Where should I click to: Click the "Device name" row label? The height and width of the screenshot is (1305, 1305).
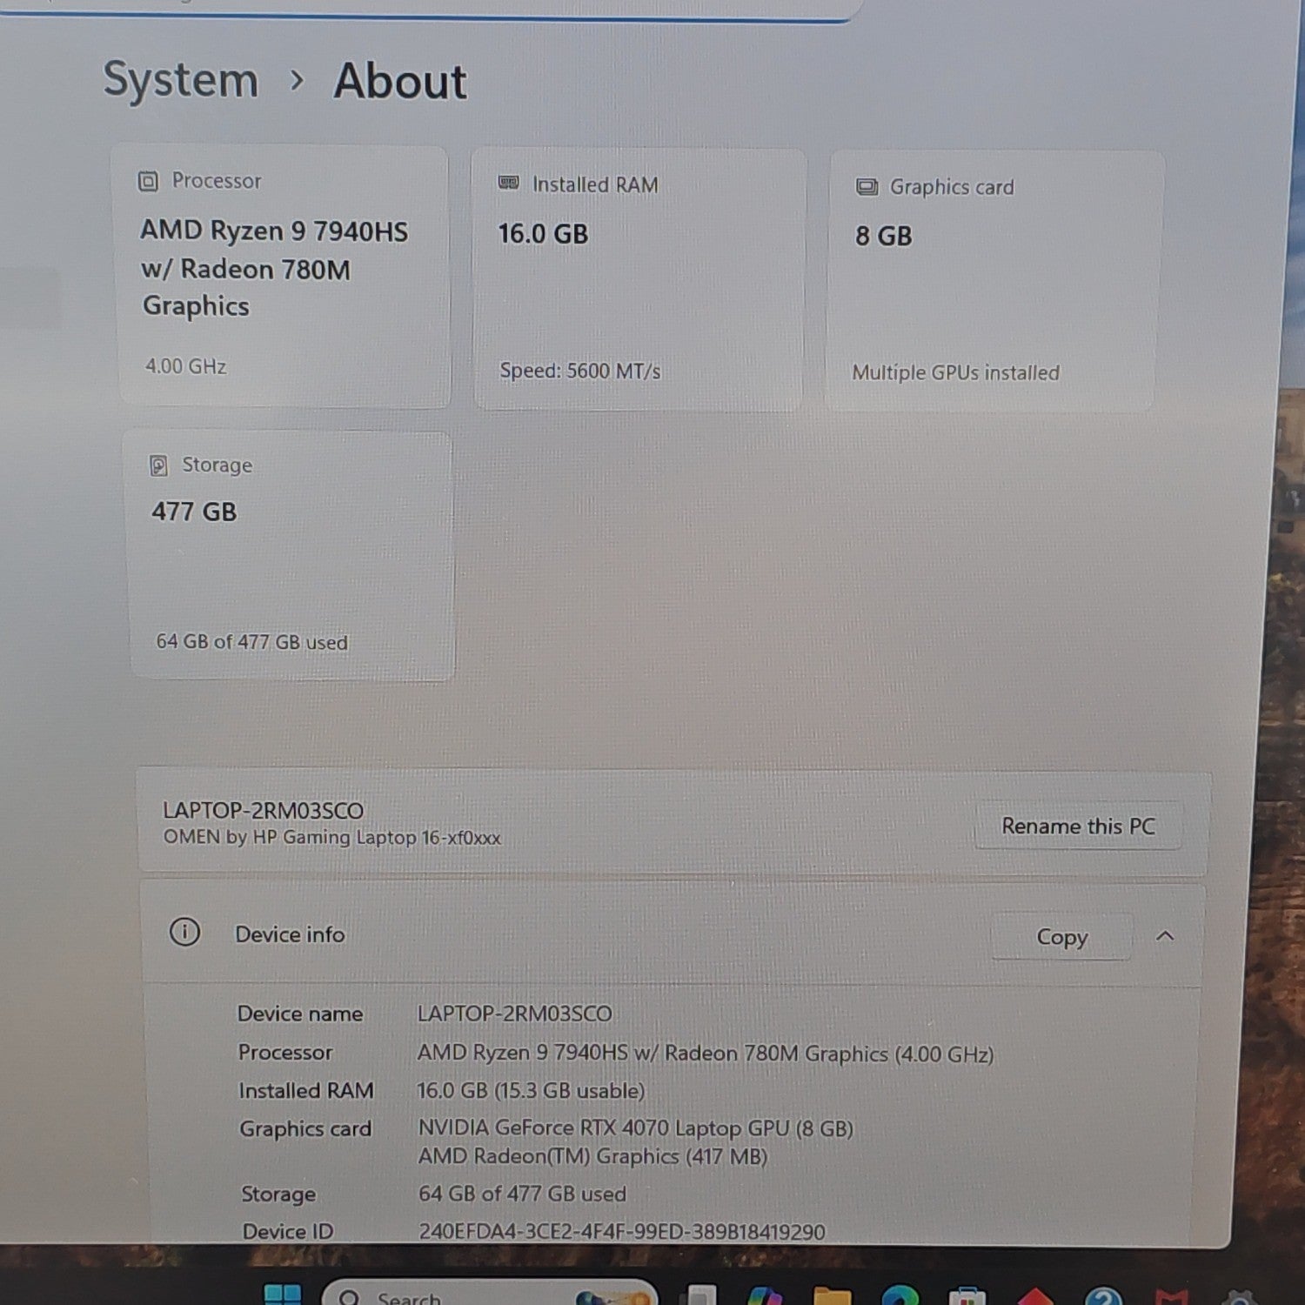(x=300, y=1014)
